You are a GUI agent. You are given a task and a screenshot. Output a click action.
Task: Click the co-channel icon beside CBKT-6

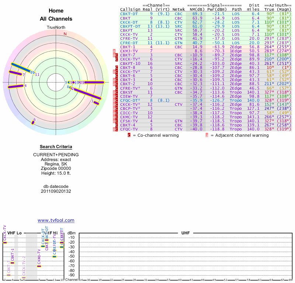click(x=117, y=76)
